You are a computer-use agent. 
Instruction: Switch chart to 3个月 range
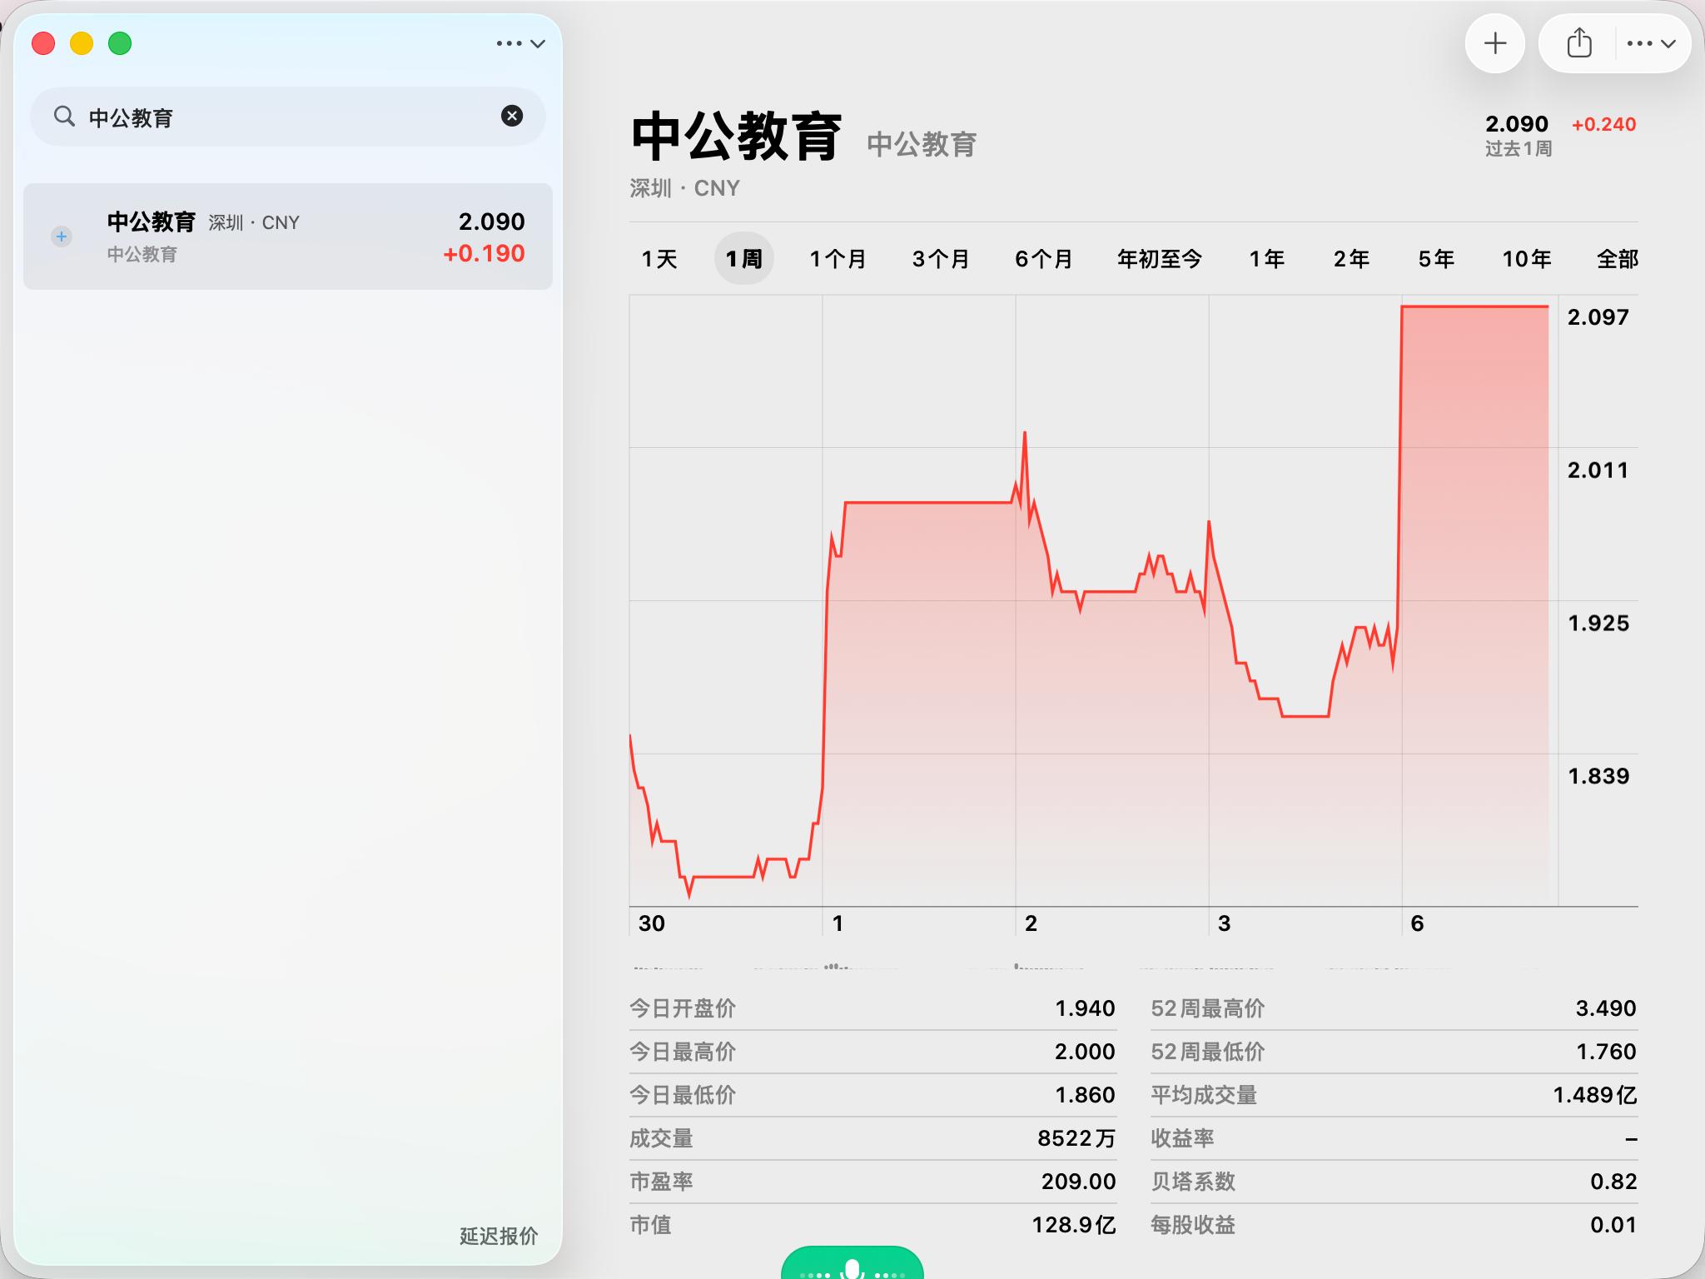pyautogui.click(x=941, y=259)
